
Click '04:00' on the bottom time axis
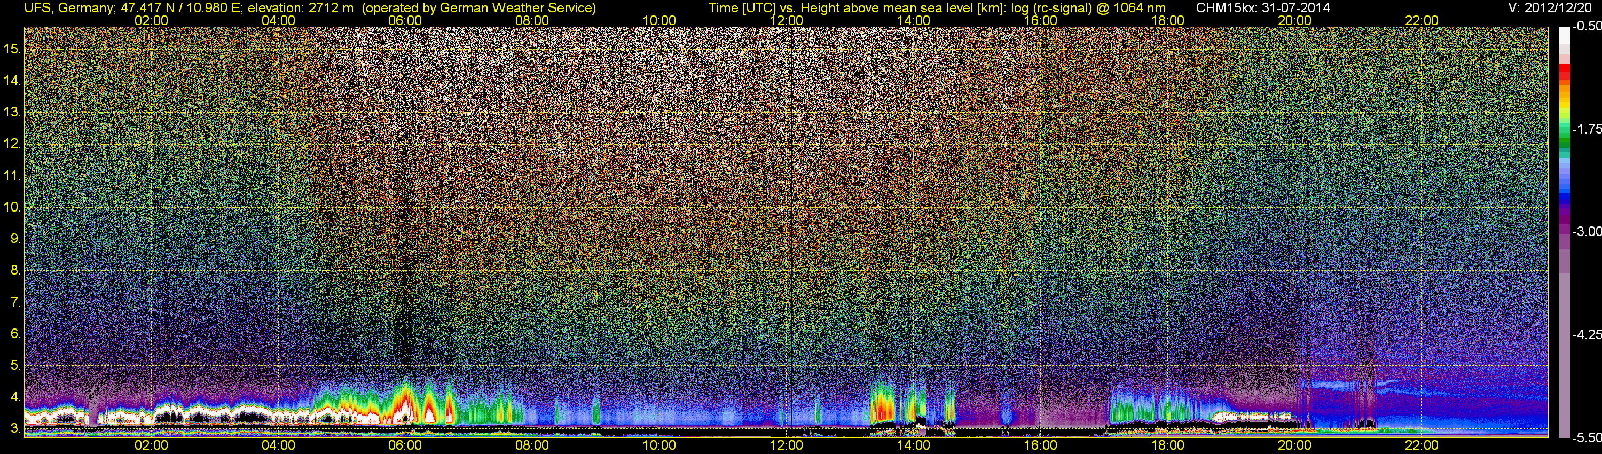coord(278,445)
